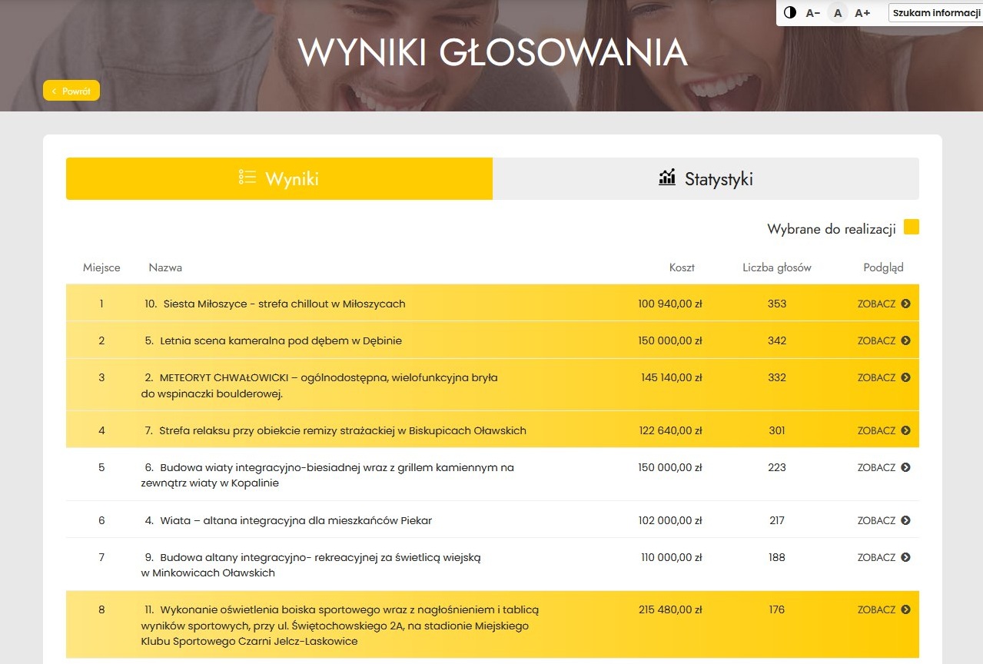Viewport: 983px width, 664px height.
Task: Select project name Siesta Miłoszyce strefa chillout
Action: 275,304
